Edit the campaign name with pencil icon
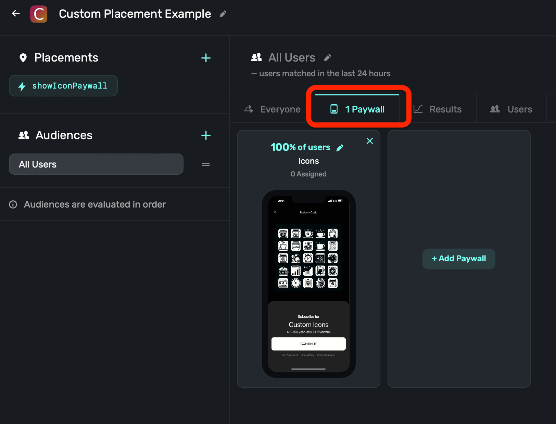This screenshot has width=556, height=424. tap(223, 14)
